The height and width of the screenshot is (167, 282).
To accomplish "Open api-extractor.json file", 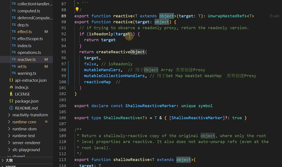I will pyautogui.click(x=31, y=80).
